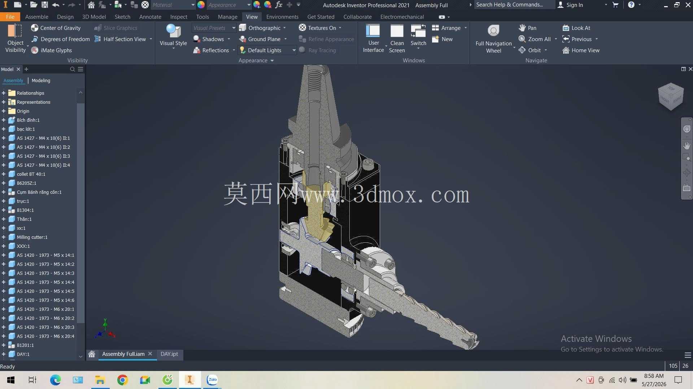
Task: Click the Sign In button
Action: 570,5
